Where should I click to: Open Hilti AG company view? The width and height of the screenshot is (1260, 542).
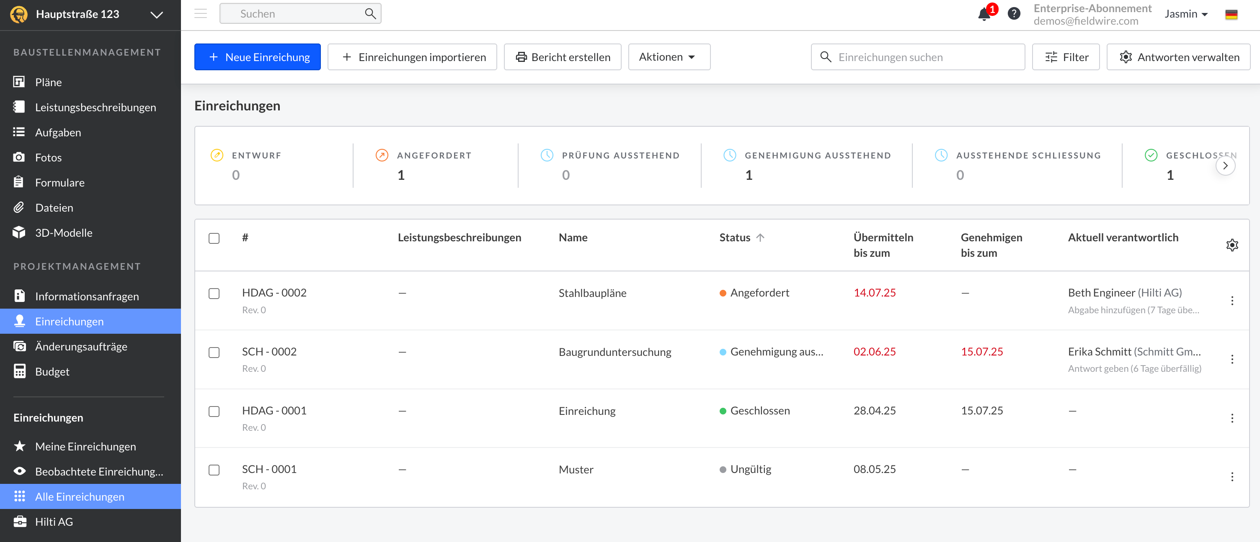tap(90, 522)
